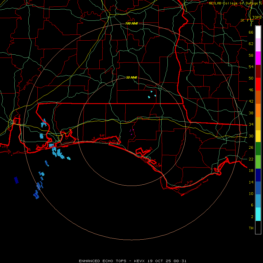Click the cyan legend swatch
Viewport: 263px width, 263px height.
tap(258, 214)
